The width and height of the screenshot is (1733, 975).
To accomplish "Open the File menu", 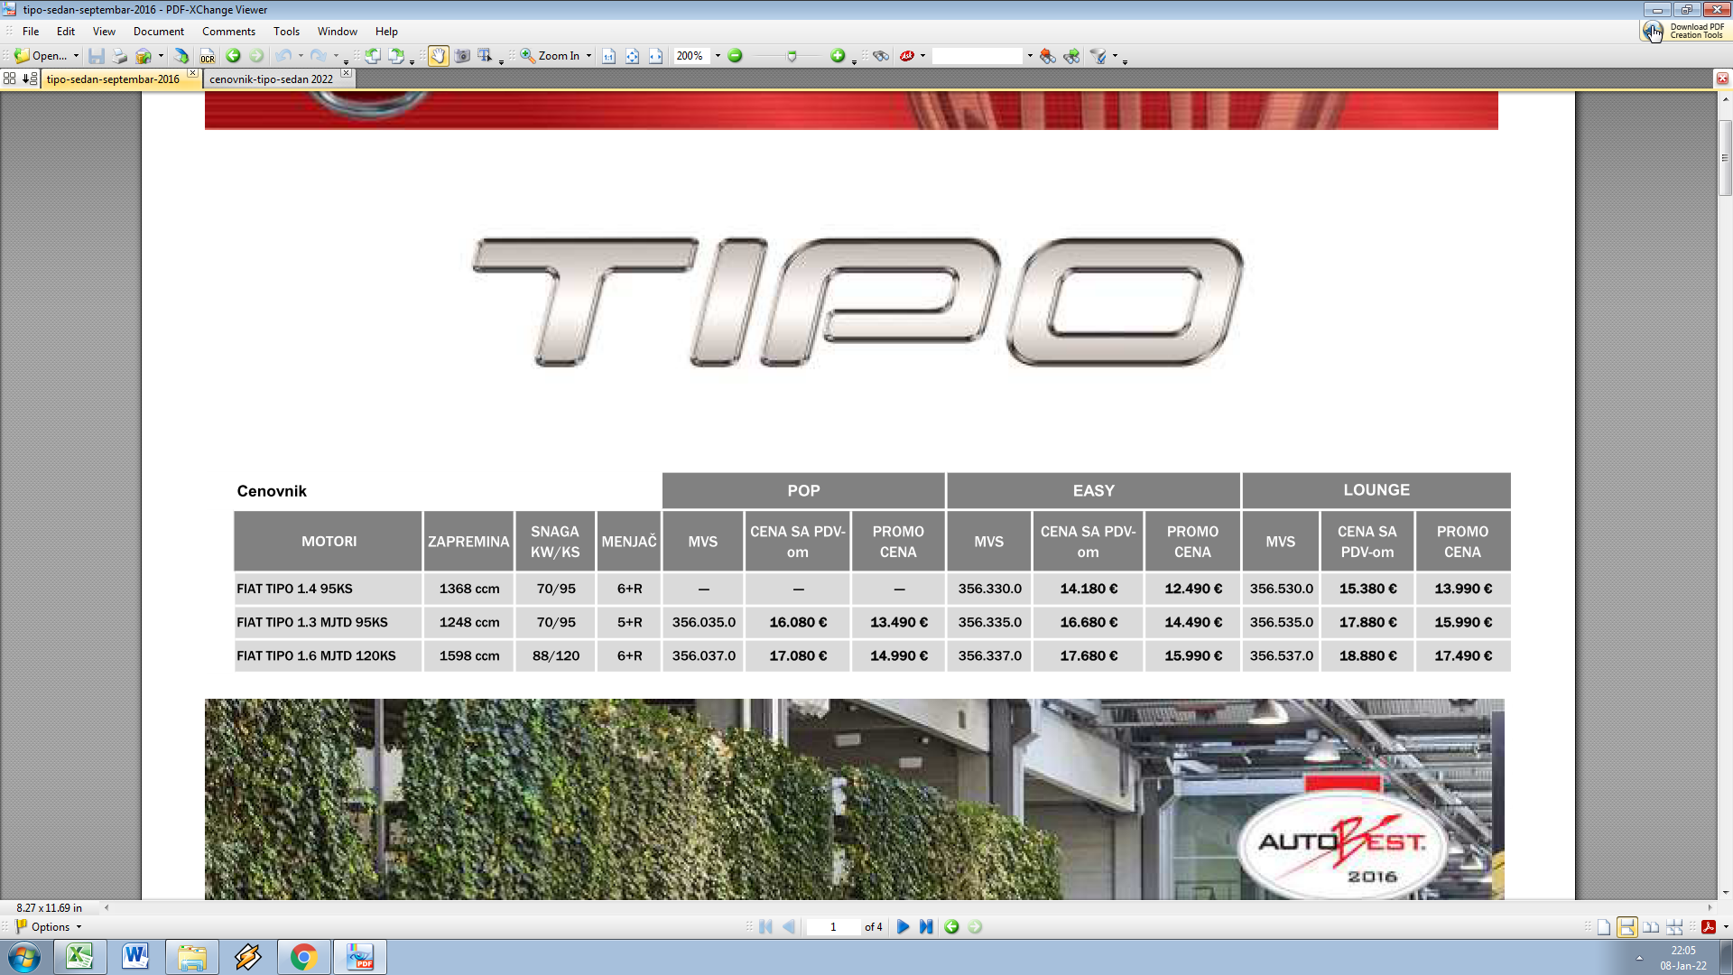I will tap(31, 32).
